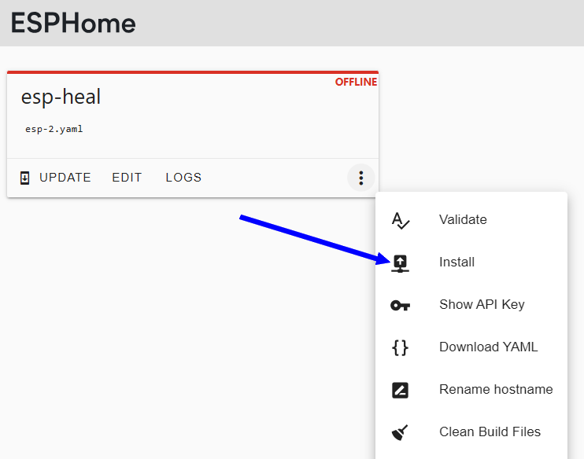Click the curly braces Download YAML icon
584x459 pixels.
coord(400,347)
